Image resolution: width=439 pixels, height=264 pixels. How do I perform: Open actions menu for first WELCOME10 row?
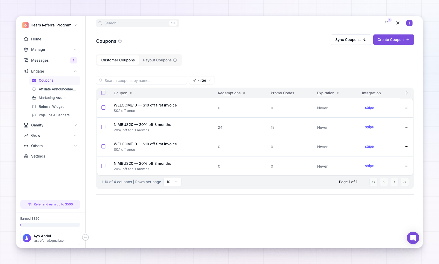tap(407, 108)
